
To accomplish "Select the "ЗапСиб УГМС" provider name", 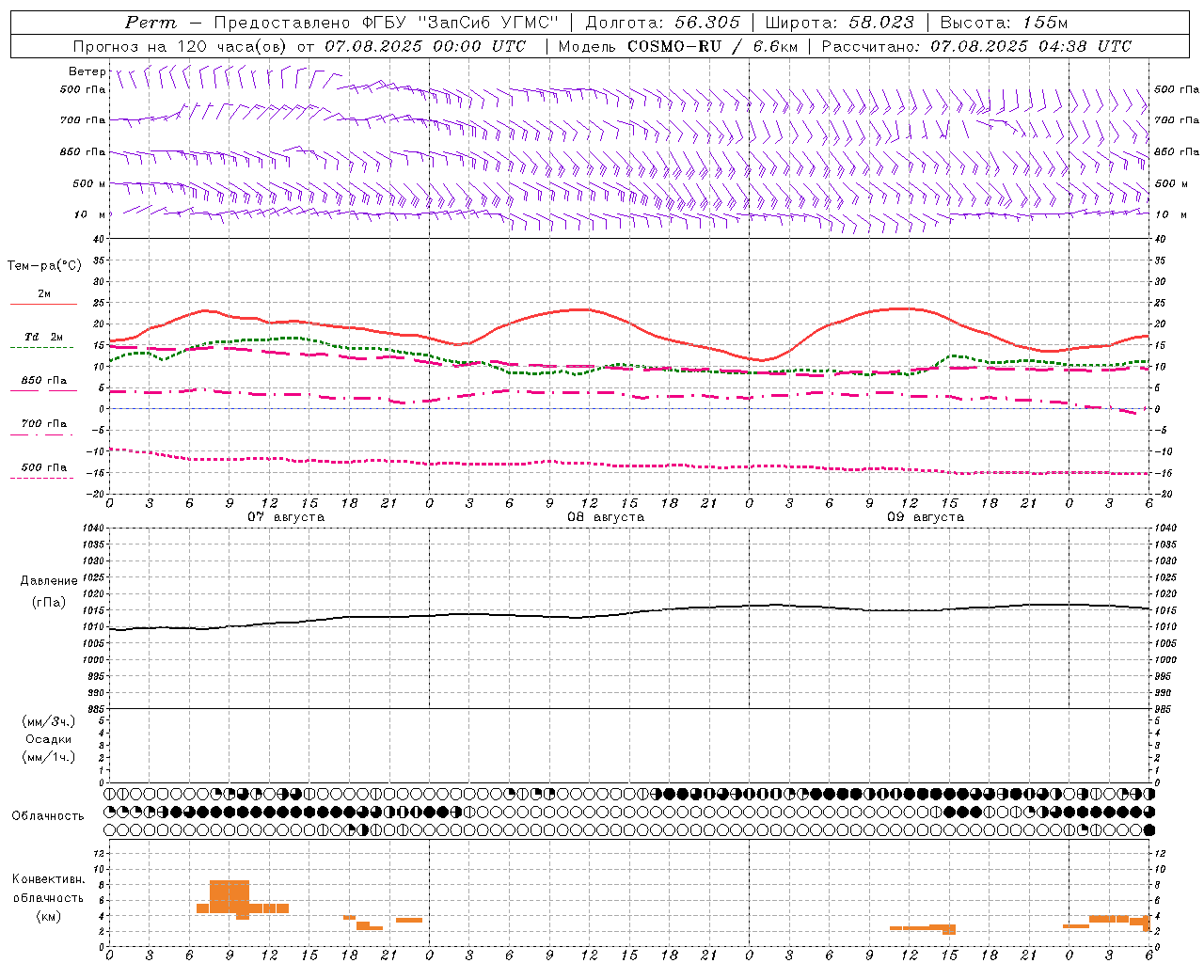I will click(488, 23).
